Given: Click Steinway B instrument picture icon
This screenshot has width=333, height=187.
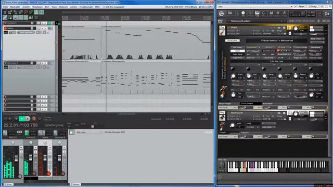Looking at the screenshot, I should pos(222,118).
